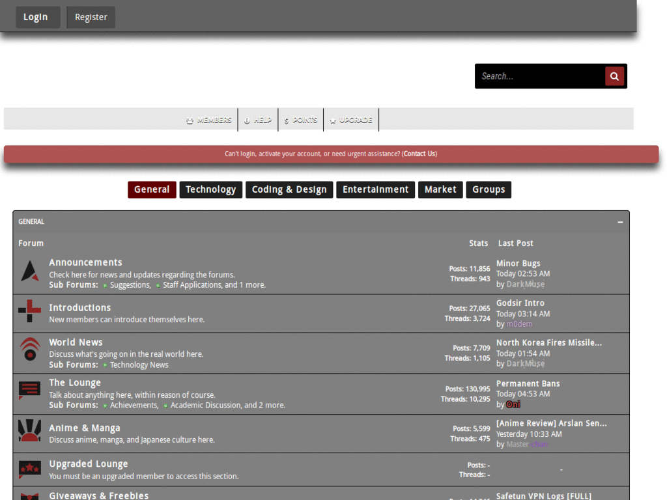Open the Technology News sub forum

point(139,365)
